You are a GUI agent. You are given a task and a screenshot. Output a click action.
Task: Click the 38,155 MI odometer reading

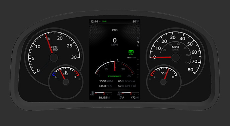tap(104, 97)
